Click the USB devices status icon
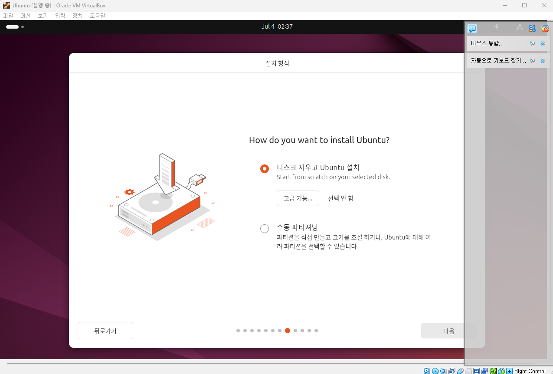Image resolution: width=553 pixels, height=374 pixels. [x=460, y=371]
